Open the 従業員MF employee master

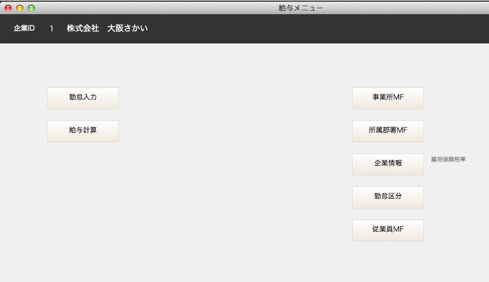(388, 230)
